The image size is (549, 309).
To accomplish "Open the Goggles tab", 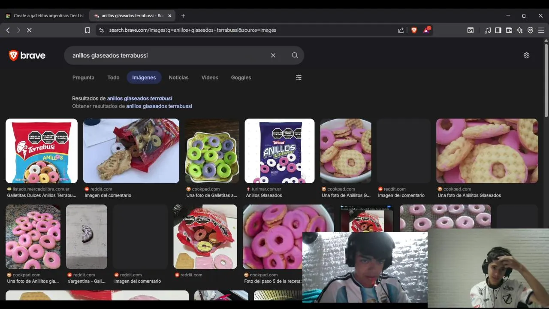I will 241,78.
